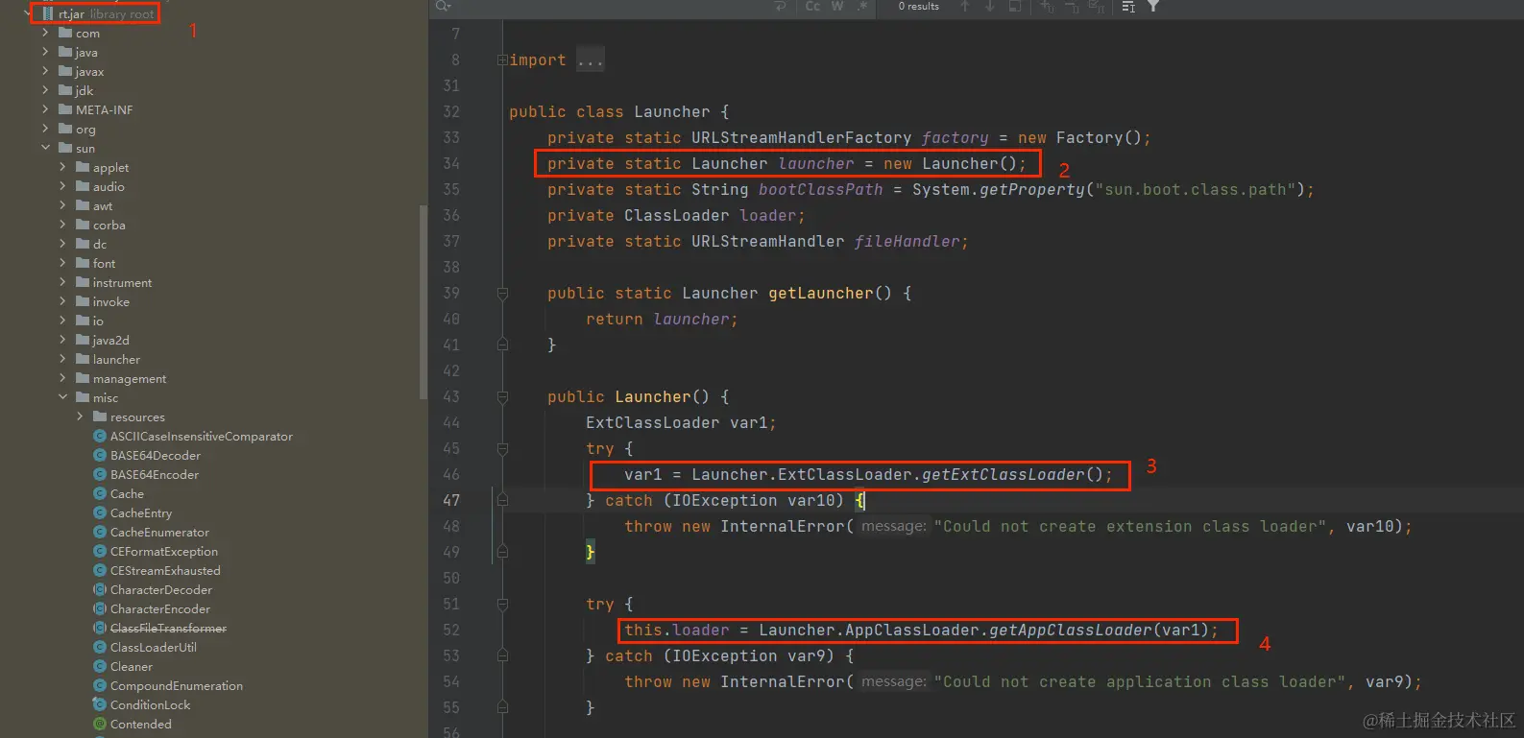Viewport: 1524px width, 738px height.
Task: Click the new line icon in the find bar
Action: point(780,6)
